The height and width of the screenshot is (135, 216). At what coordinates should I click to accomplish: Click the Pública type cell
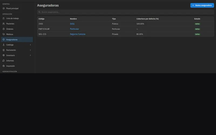tap(115, 24)
